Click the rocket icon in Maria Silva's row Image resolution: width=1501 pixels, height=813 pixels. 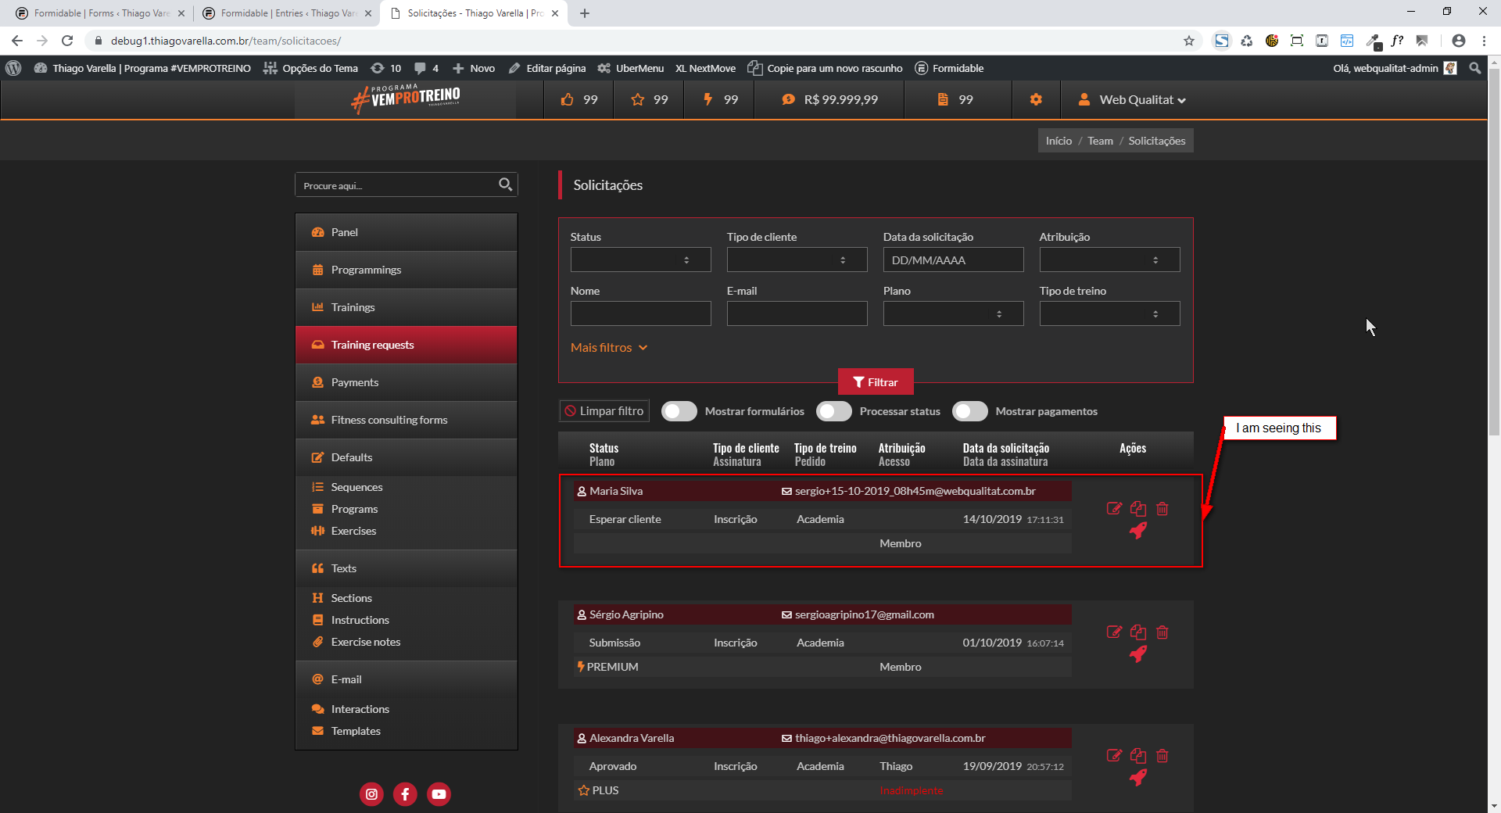(x=1138, y=532)
